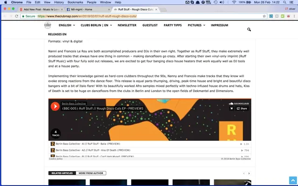Viewport: 298px width, 186px height.
Task: Open the Rough Disco Cuts EP PREVIEWS title link
Action: (x=102, y=108)
